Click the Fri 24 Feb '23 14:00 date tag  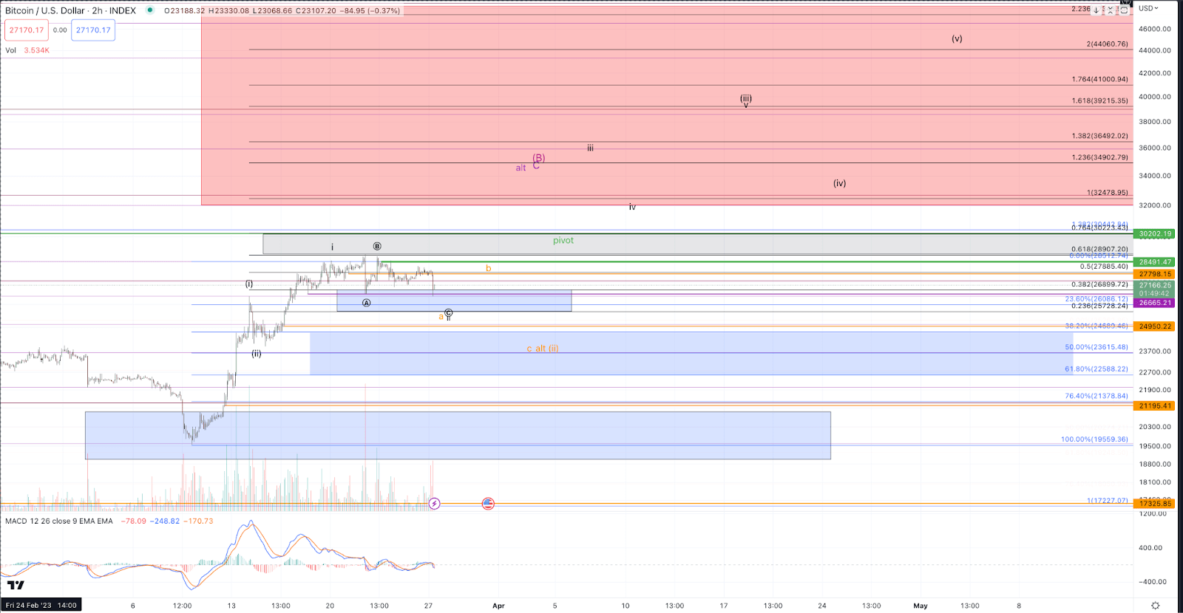[x=41, y=606]
